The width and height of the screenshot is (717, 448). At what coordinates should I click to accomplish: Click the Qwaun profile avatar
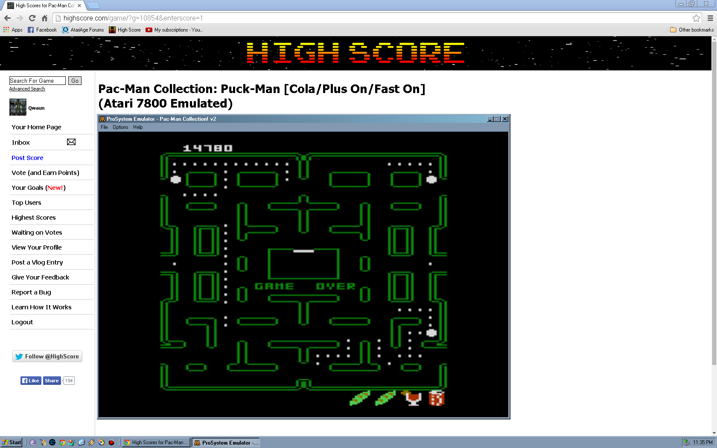pos(18,107)
